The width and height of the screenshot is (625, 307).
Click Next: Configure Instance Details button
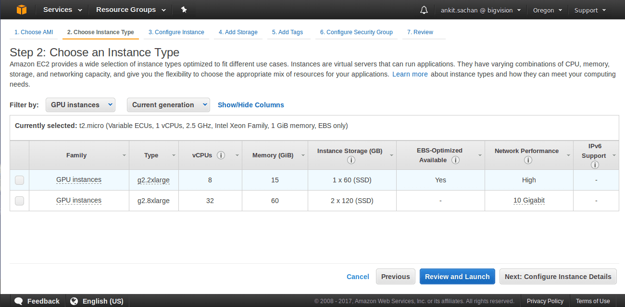[558, 277]
